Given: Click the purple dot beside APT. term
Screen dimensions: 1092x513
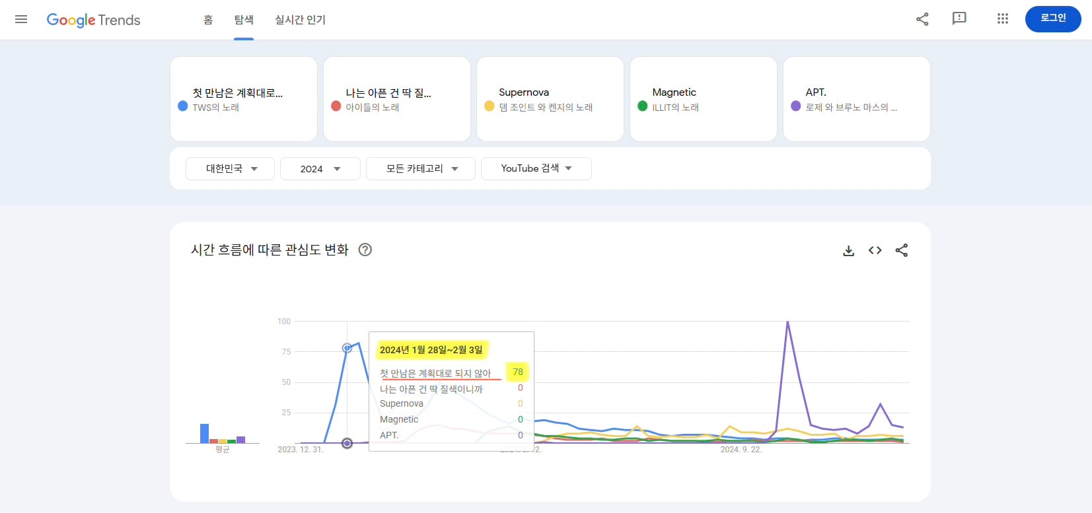Looking at the screenshot, I should [796, 106].
